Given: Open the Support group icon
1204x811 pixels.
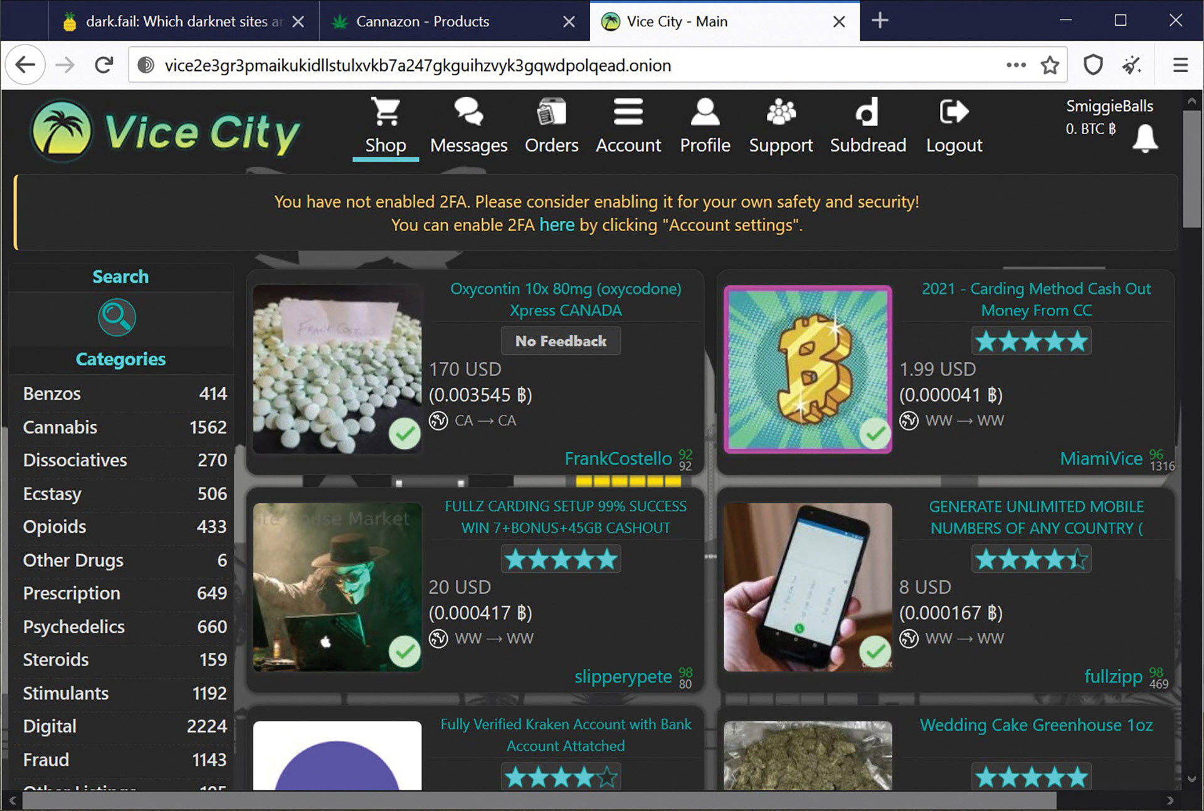Looking at the screenshot, I should tap(781, 112).
